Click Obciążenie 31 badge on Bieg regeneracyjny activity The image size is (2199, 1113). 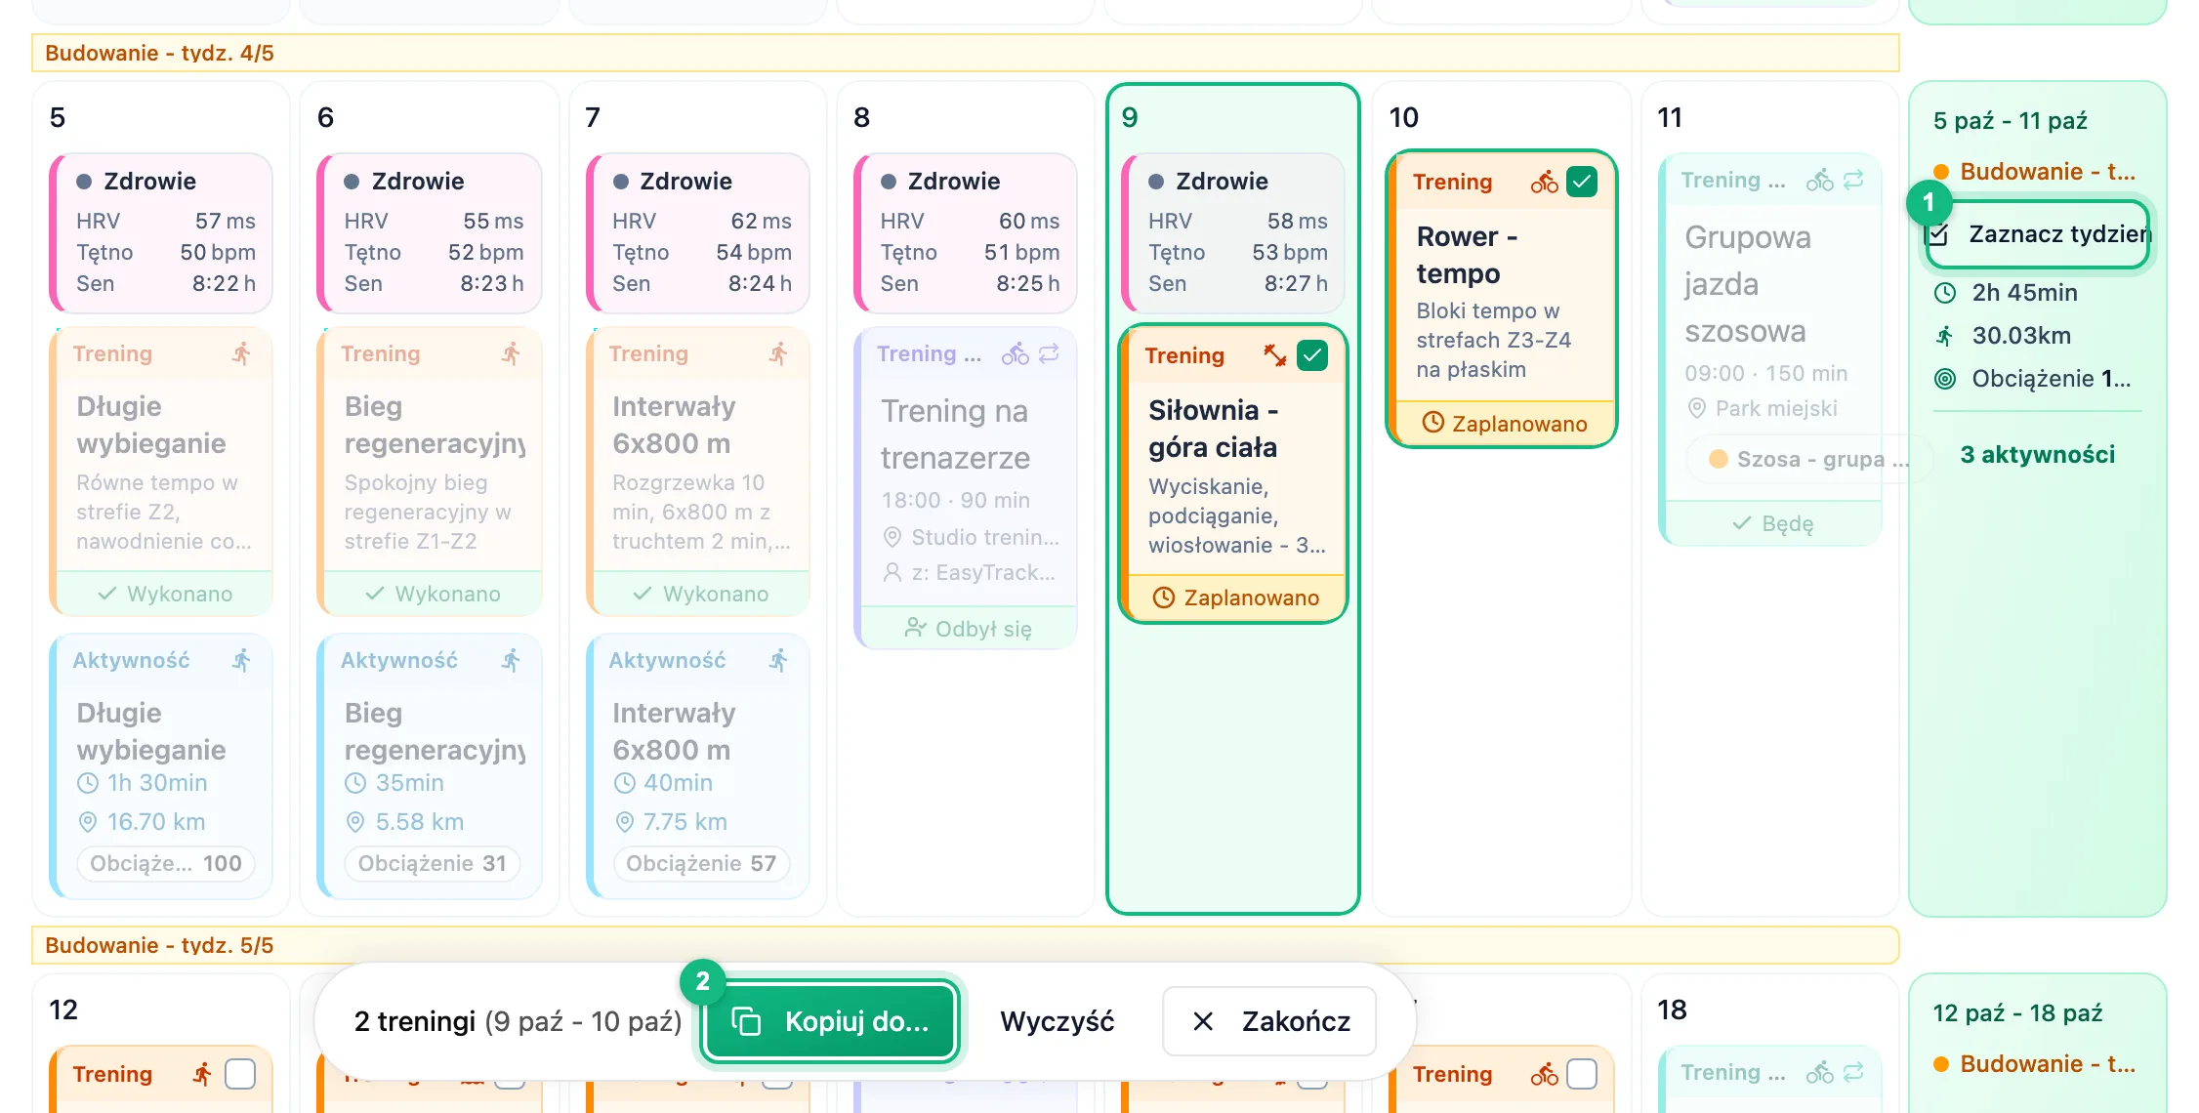pos(433,863)
